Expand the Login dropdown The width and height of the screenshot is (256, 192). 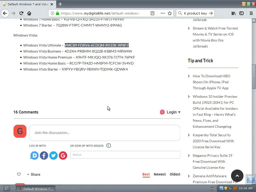pos(173,112)
